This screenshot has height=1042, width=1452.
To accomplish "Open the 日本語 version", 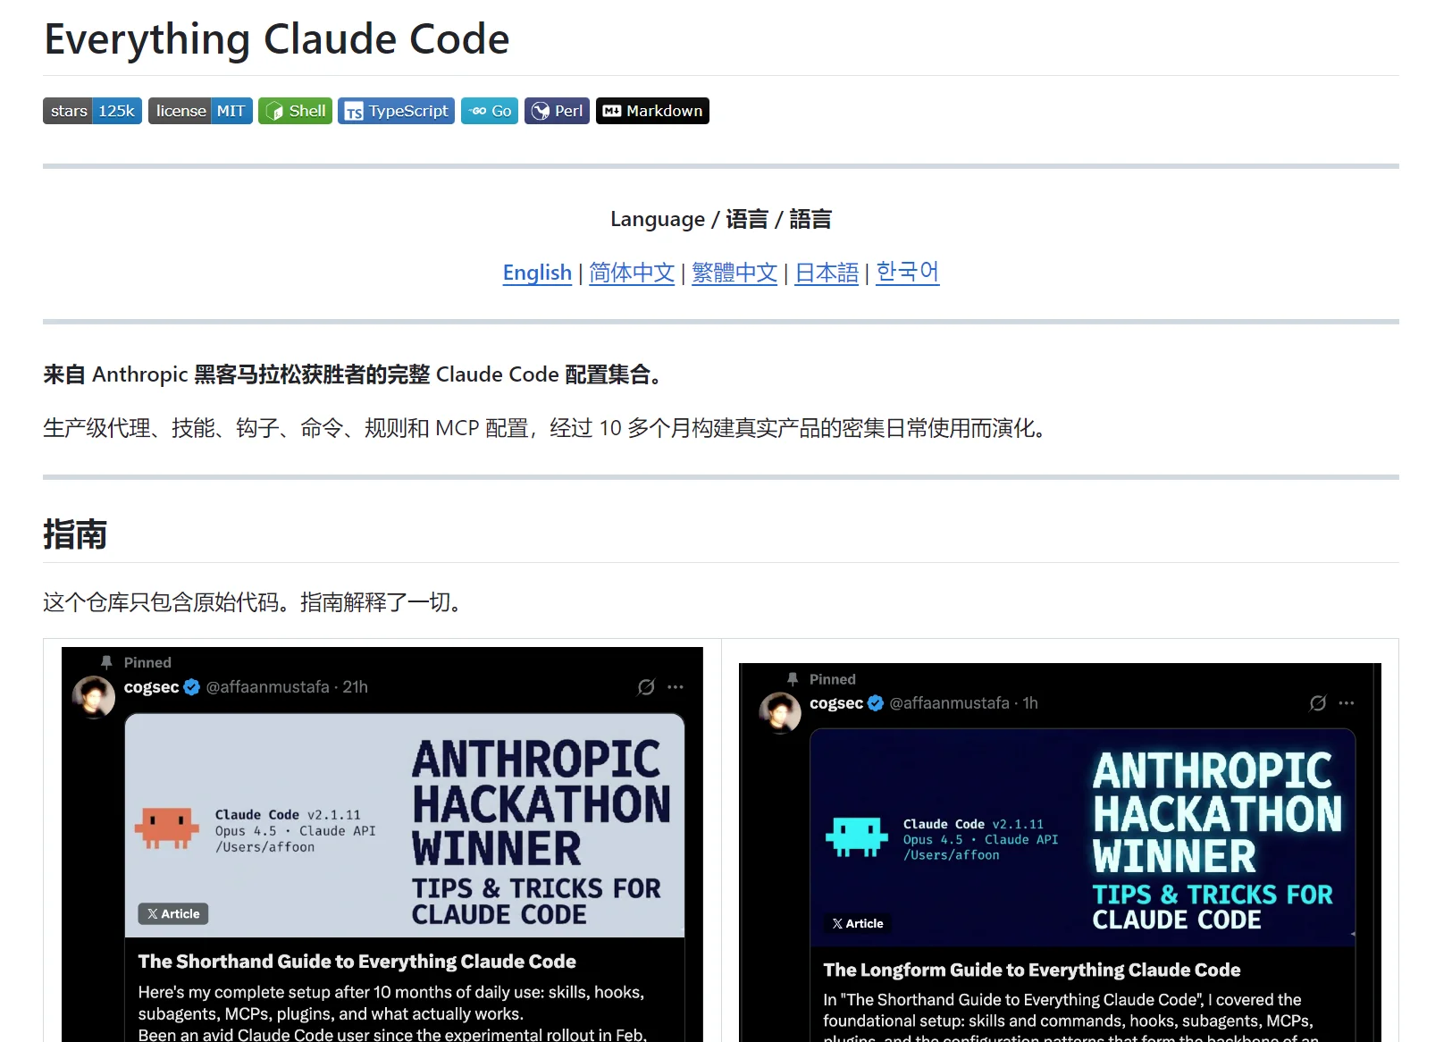I will [825, 273].
